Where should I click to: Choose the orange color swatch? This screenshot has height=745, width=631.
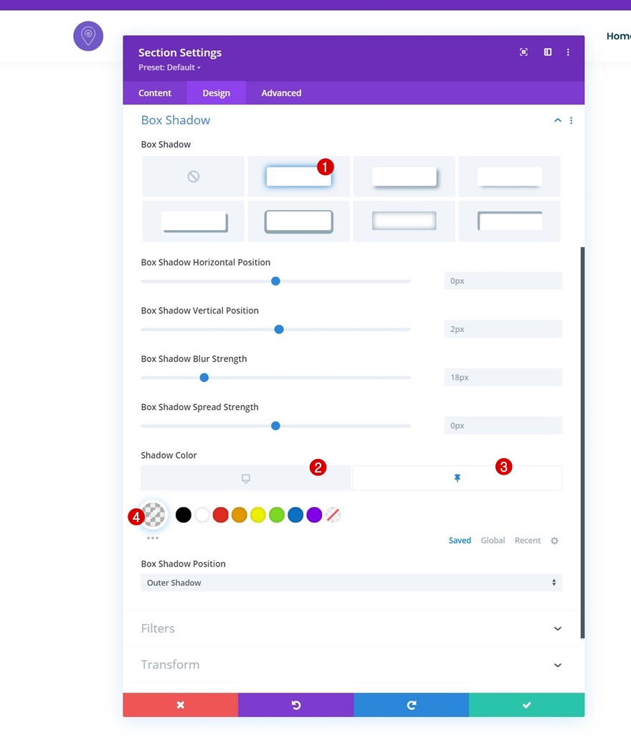pyautogui.click(x=239, y=515)
